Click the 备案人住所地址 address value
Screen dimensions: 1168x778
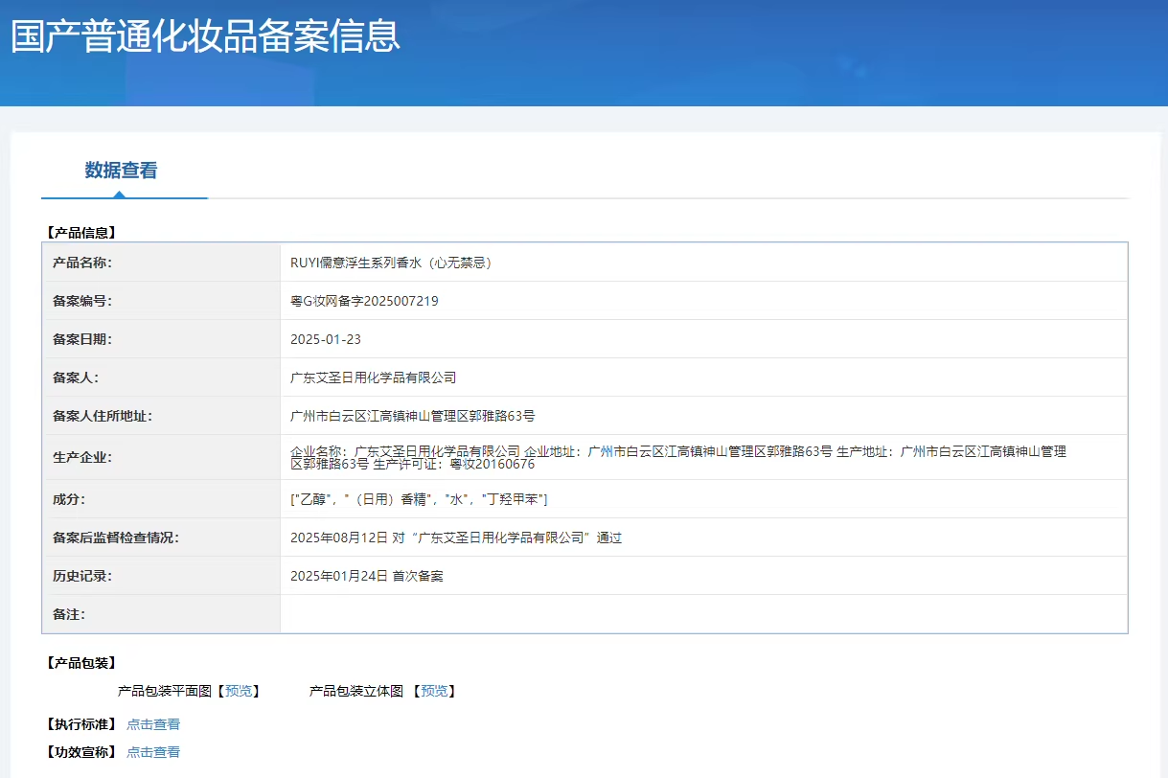[x=412, y=416]
